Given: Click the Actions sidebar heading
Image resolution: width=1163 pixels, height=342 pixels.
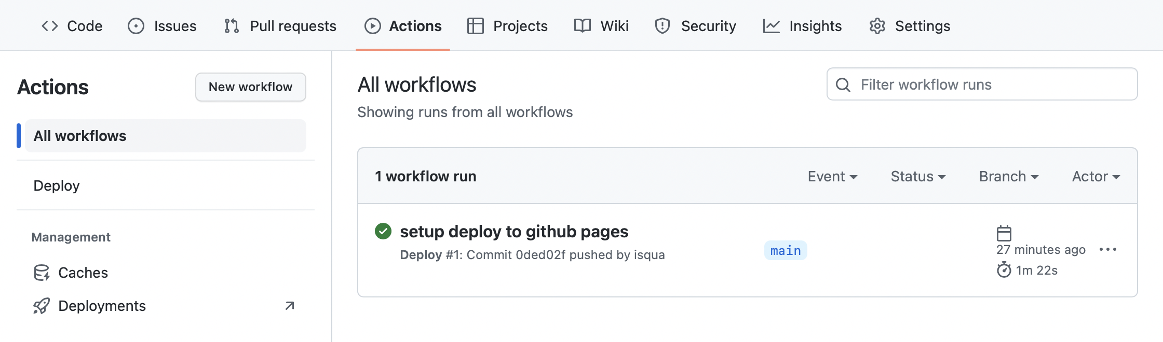Looking at the screenshot, I should click(53, 87).
